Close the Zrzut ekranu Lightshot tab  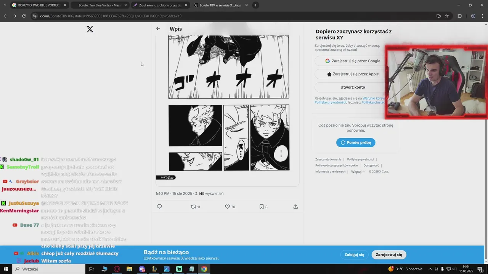(x=186, y=5)
